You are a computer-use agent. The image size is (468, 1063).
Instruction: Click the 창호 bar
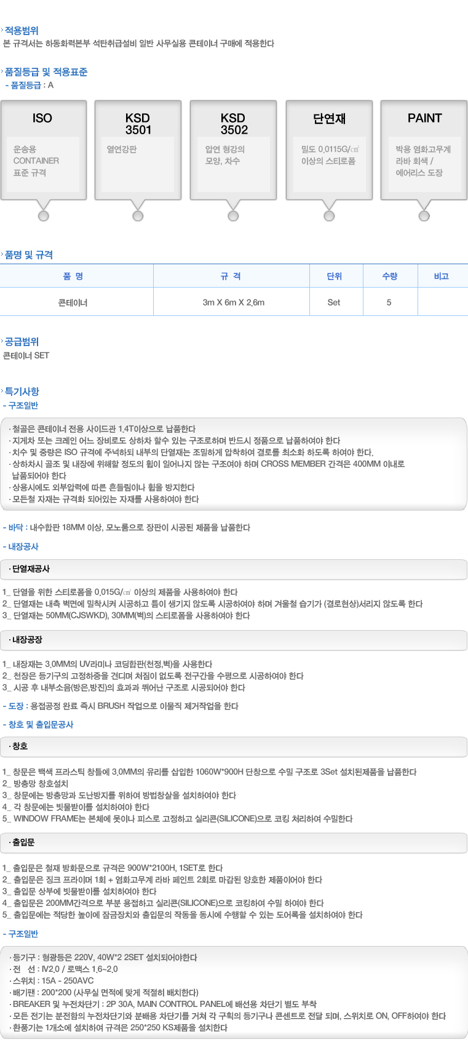[234, 746]
